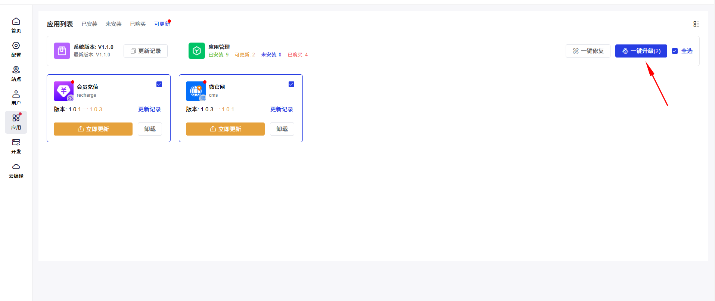Click 立即更新 for 会员充值

coord(93,129)
